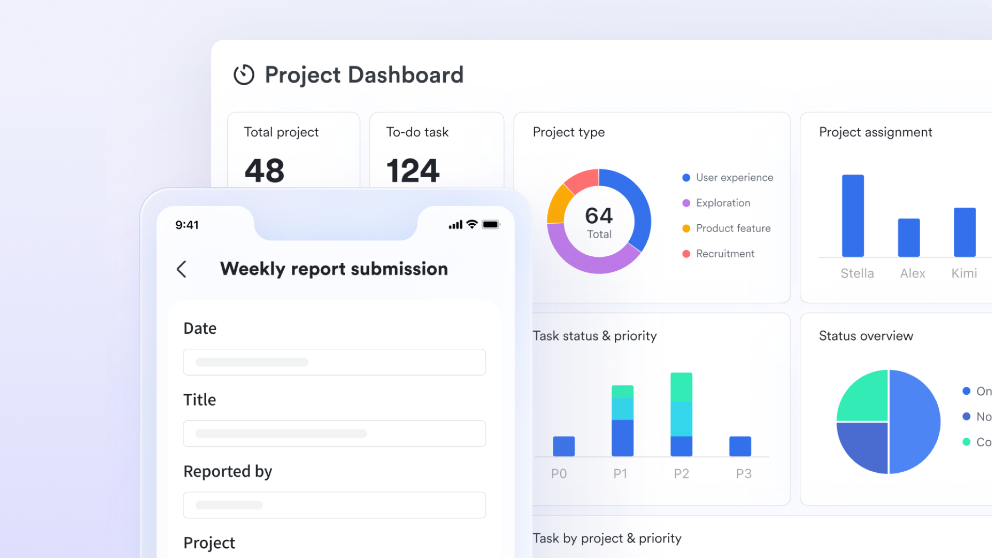This screenshot has height=558, width=992.
Task: Tap the Wi-Fi icon in the status bar
Action: [472, 224]
